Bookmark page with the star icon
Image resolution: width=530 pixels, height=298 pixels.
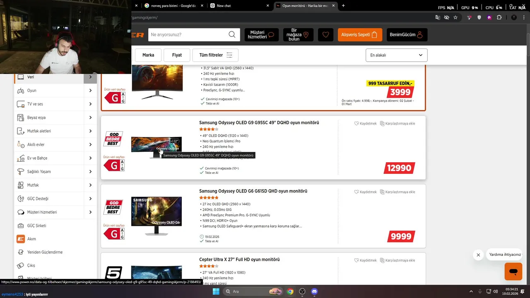click(x=455, y=17)
